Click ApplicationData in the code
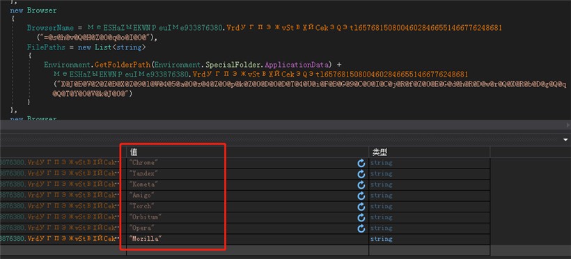This screenshot has width=571, height=259. [x=297, y=65]
